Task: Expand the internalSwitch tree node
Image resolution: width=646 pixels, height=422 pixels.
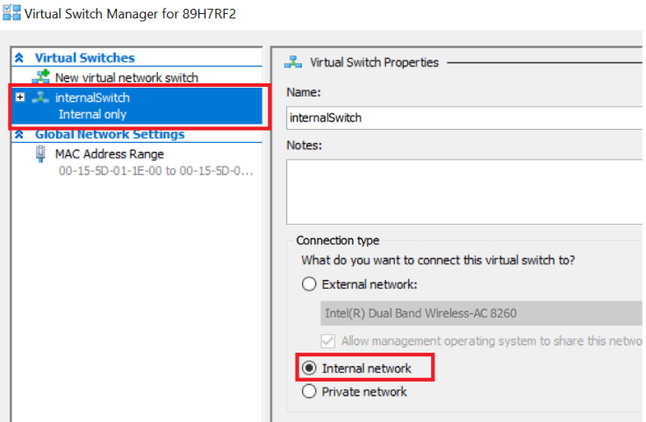Action: [x=20, y=97]
